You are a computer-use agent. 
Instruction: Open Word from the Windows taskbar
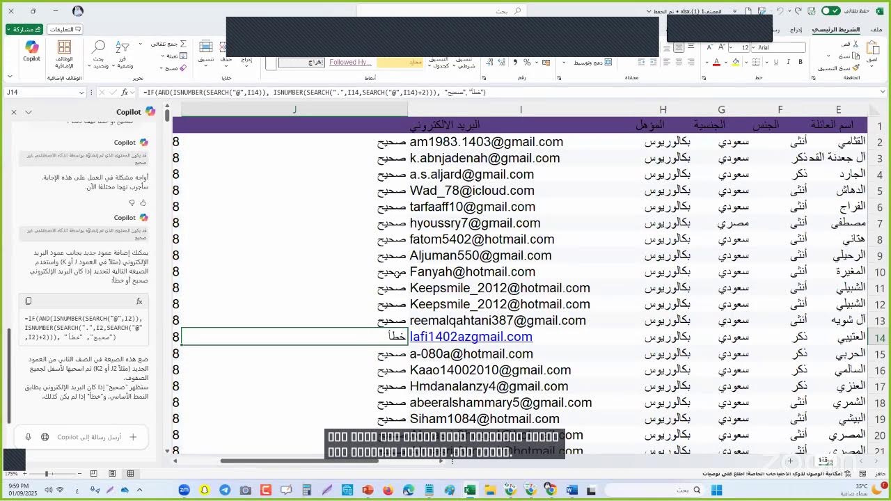pos(571,490)
